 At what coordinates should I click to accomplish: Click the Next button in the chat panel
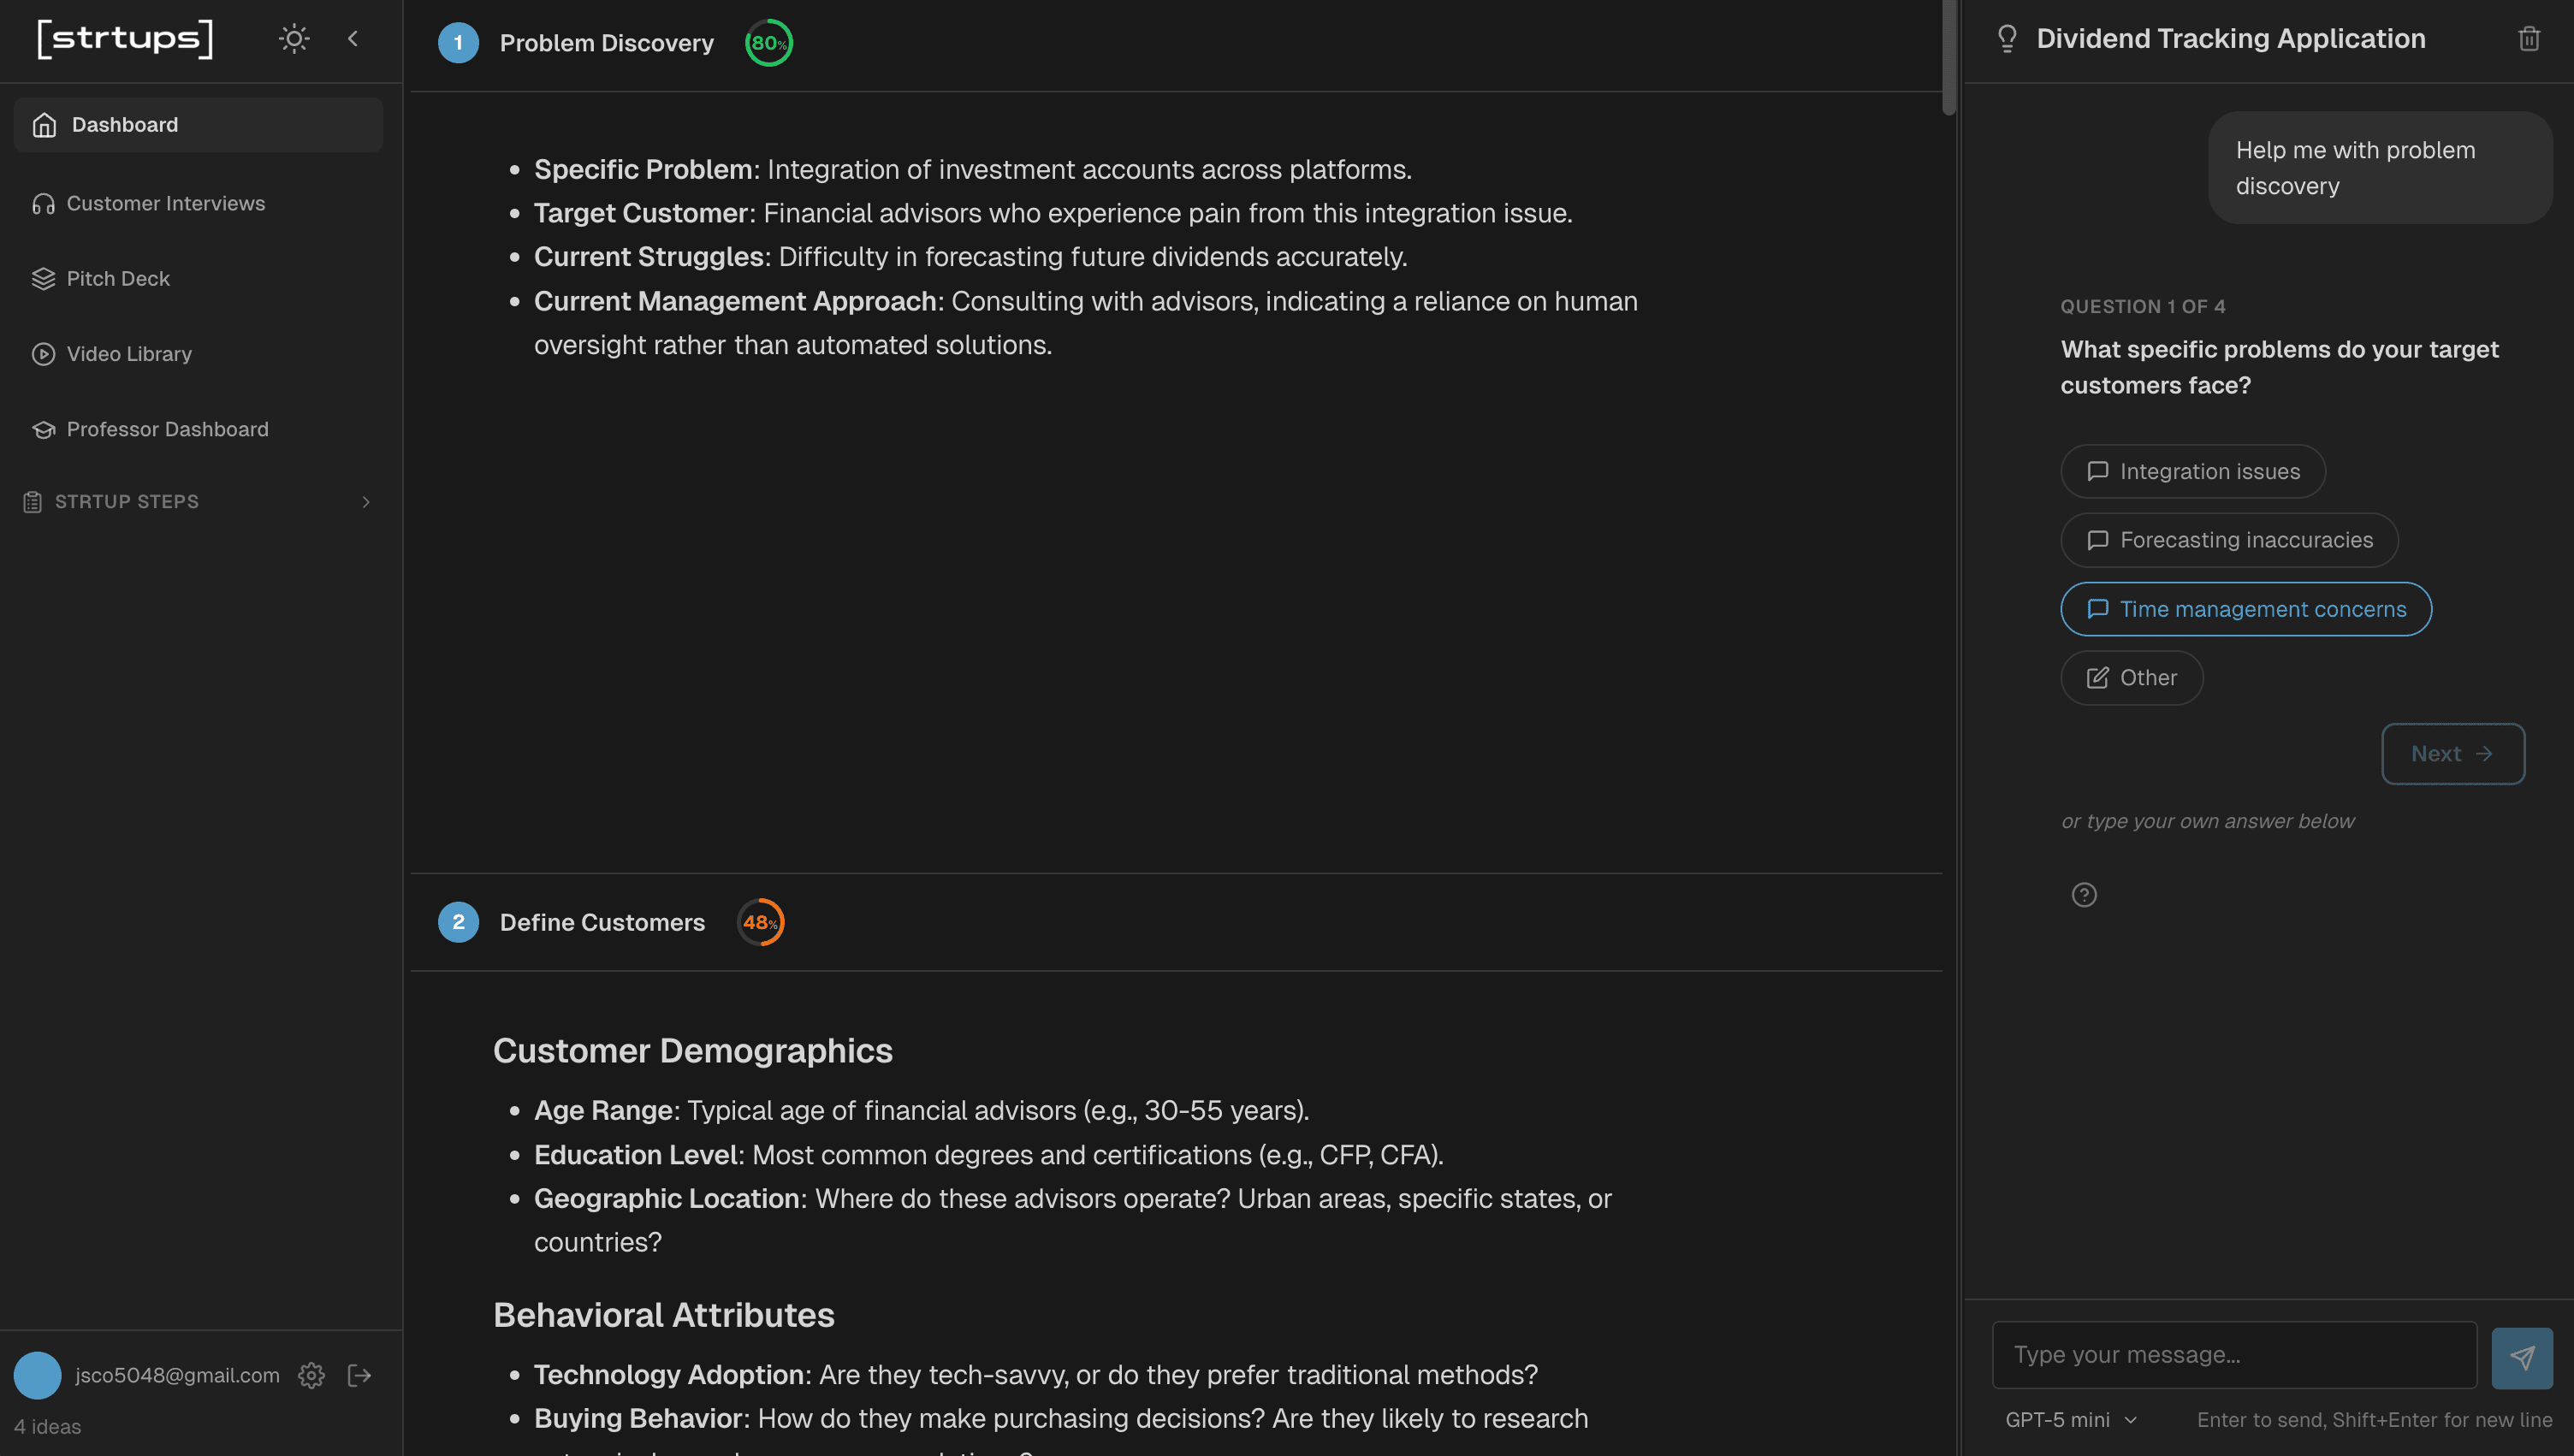coord(2452,753)
